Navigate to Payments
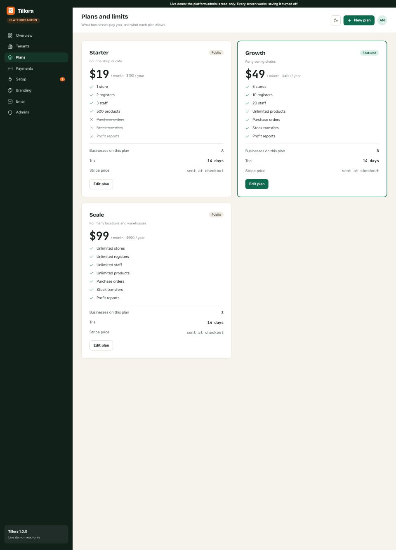Image resolution: width=396 pixels, height=550 pixels. pyautogui.click(x=36, y=68)
